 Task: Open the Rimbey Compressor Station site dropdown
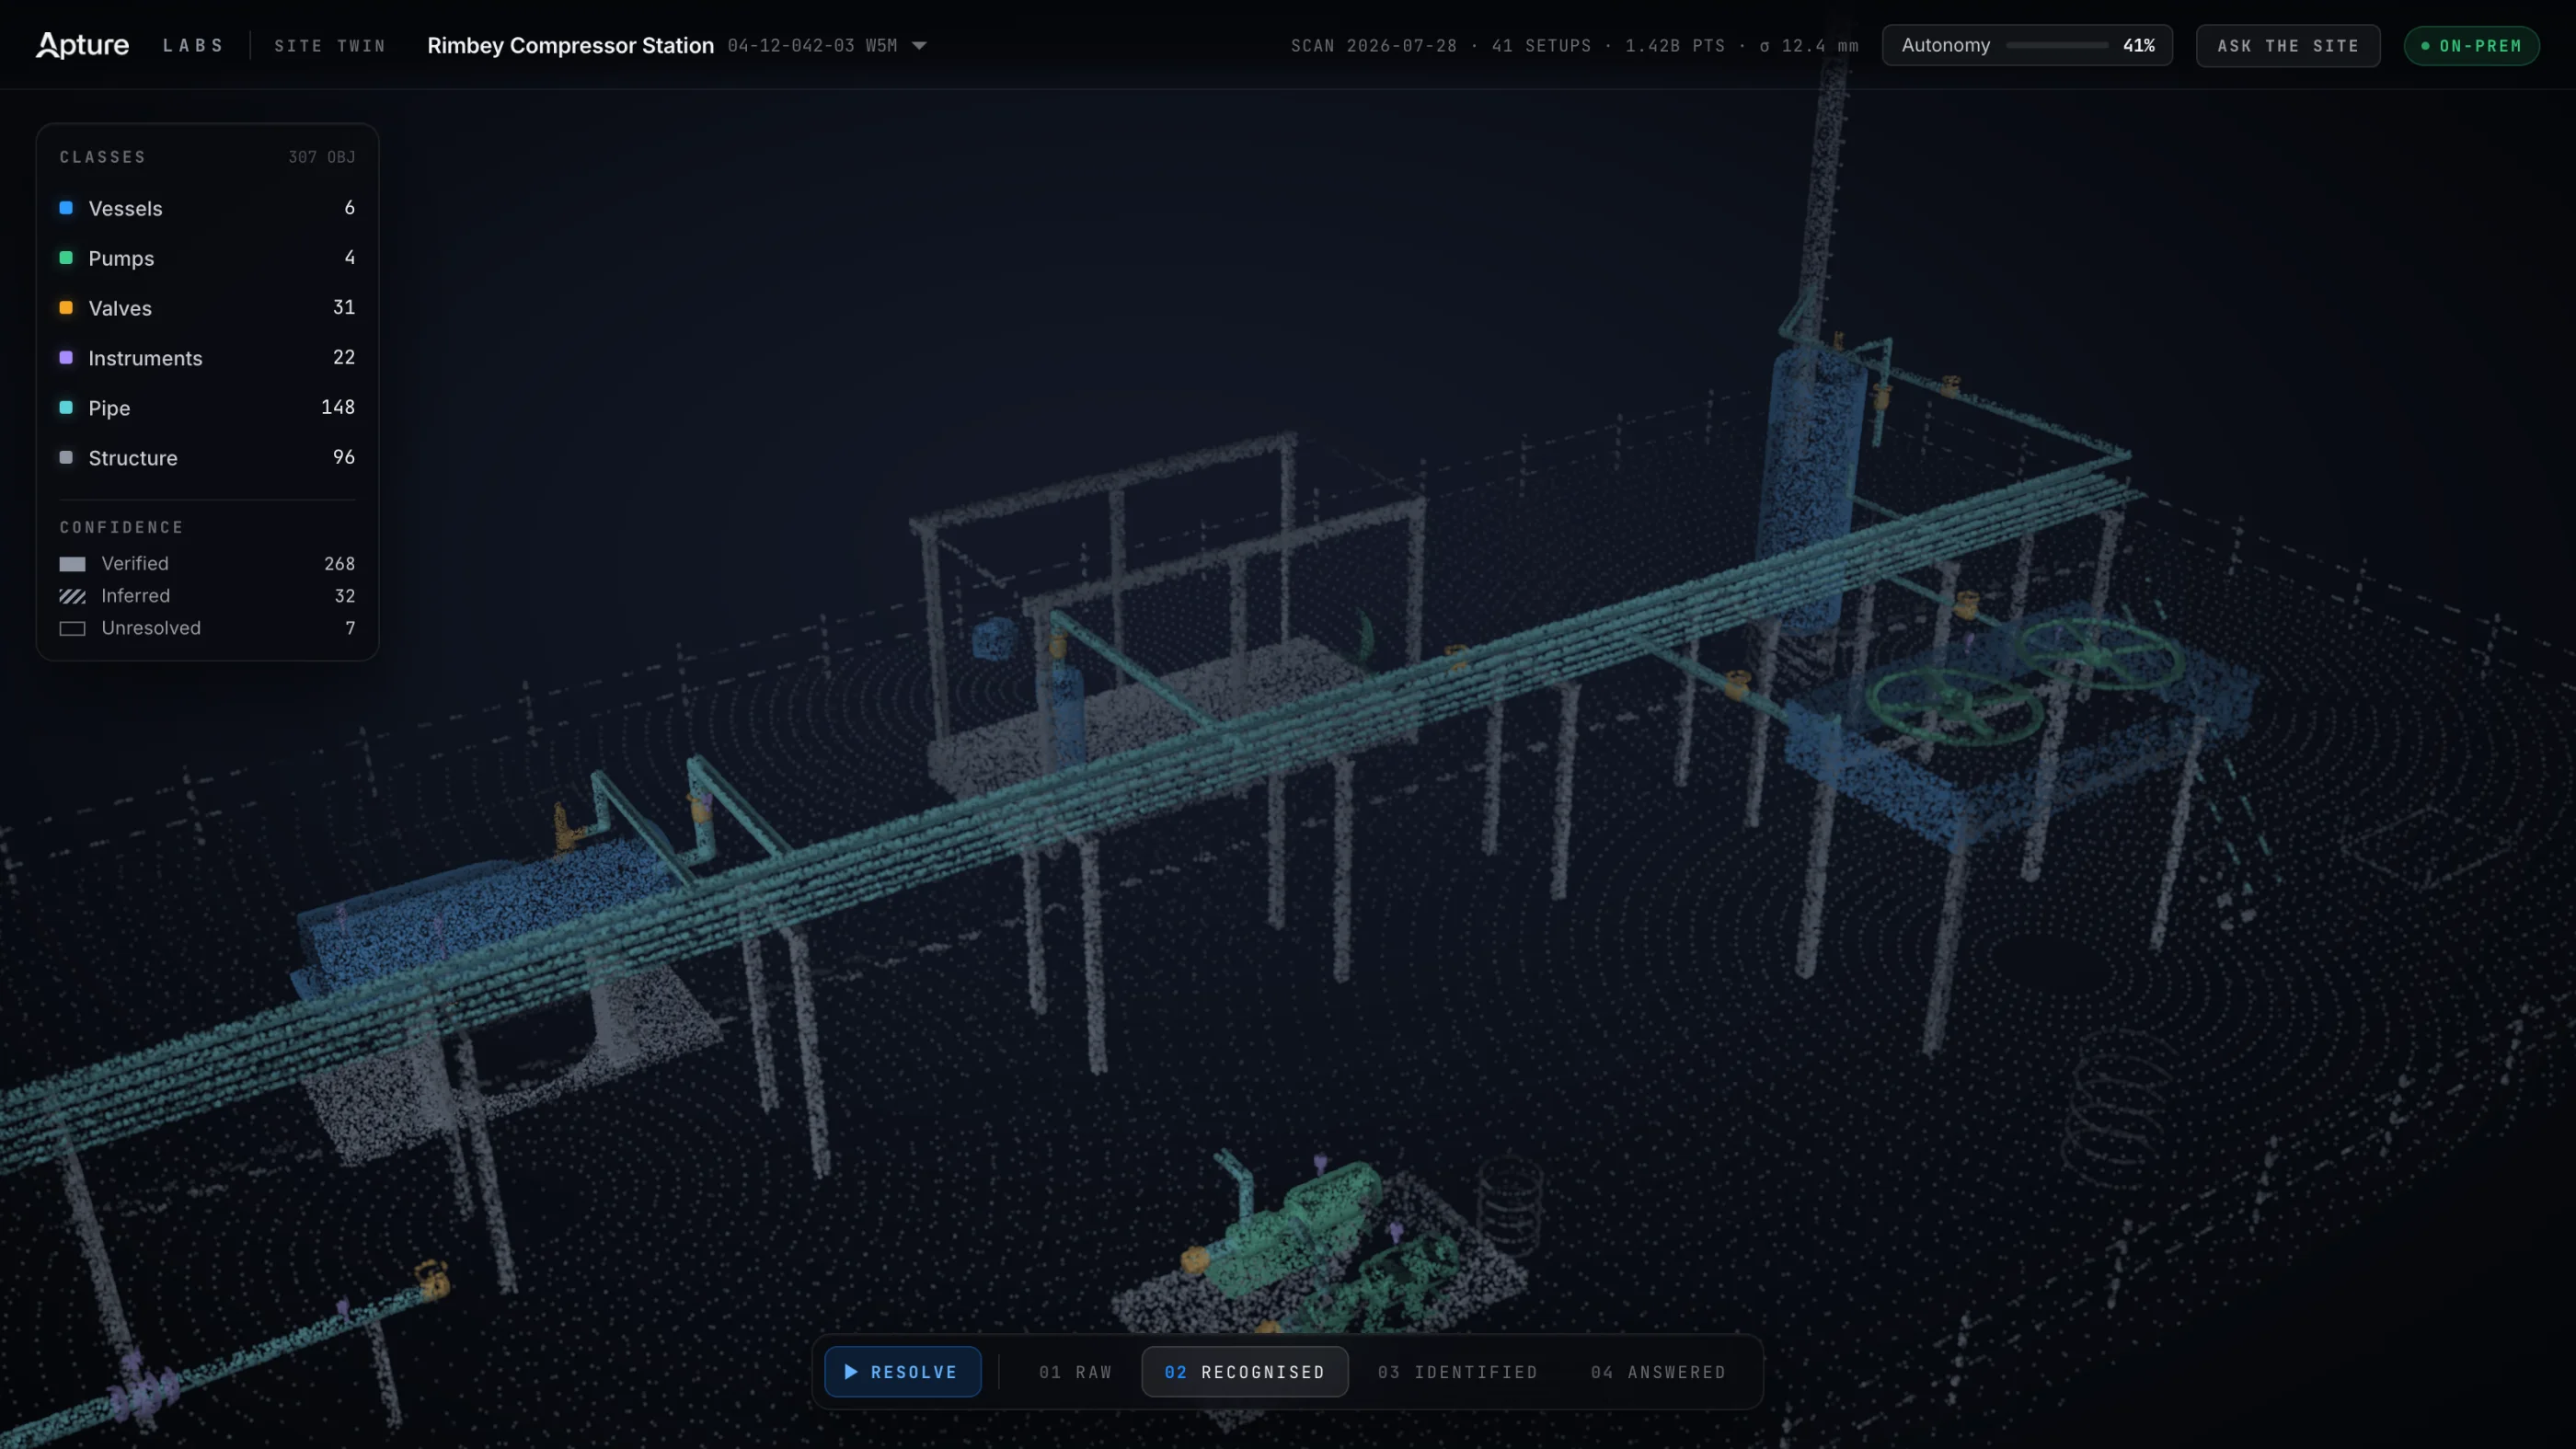677,46
